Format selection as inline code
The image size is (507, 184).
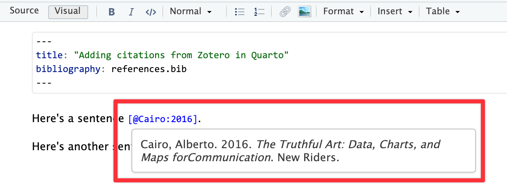point(151,12)
